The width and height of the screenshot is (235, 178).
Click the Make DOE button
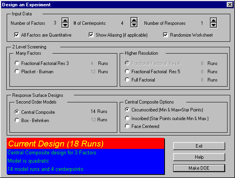(199, 168)
